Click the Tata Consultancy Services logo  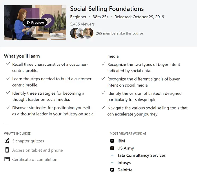(x=112, y=155)
